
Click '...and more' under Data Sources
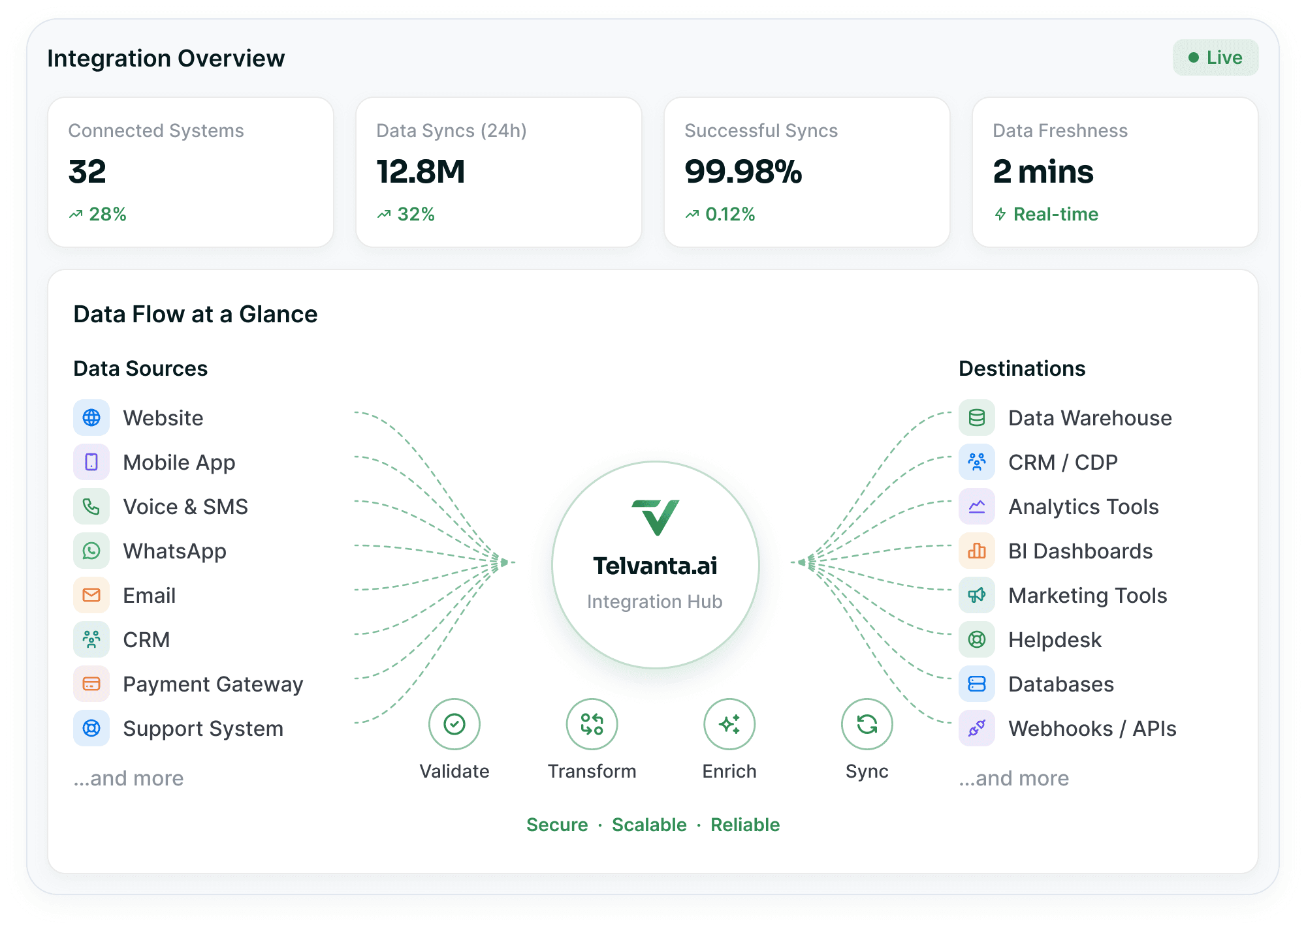coord(129,778)
